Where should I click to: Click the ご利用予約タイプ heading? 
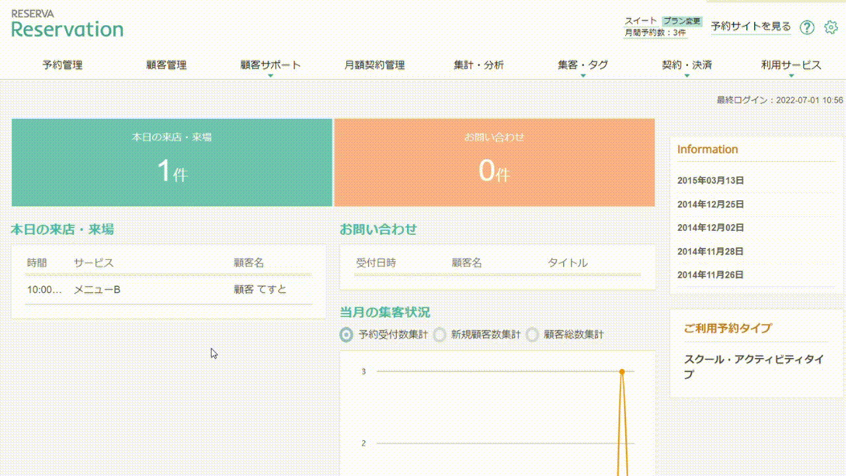coord(728,328)
